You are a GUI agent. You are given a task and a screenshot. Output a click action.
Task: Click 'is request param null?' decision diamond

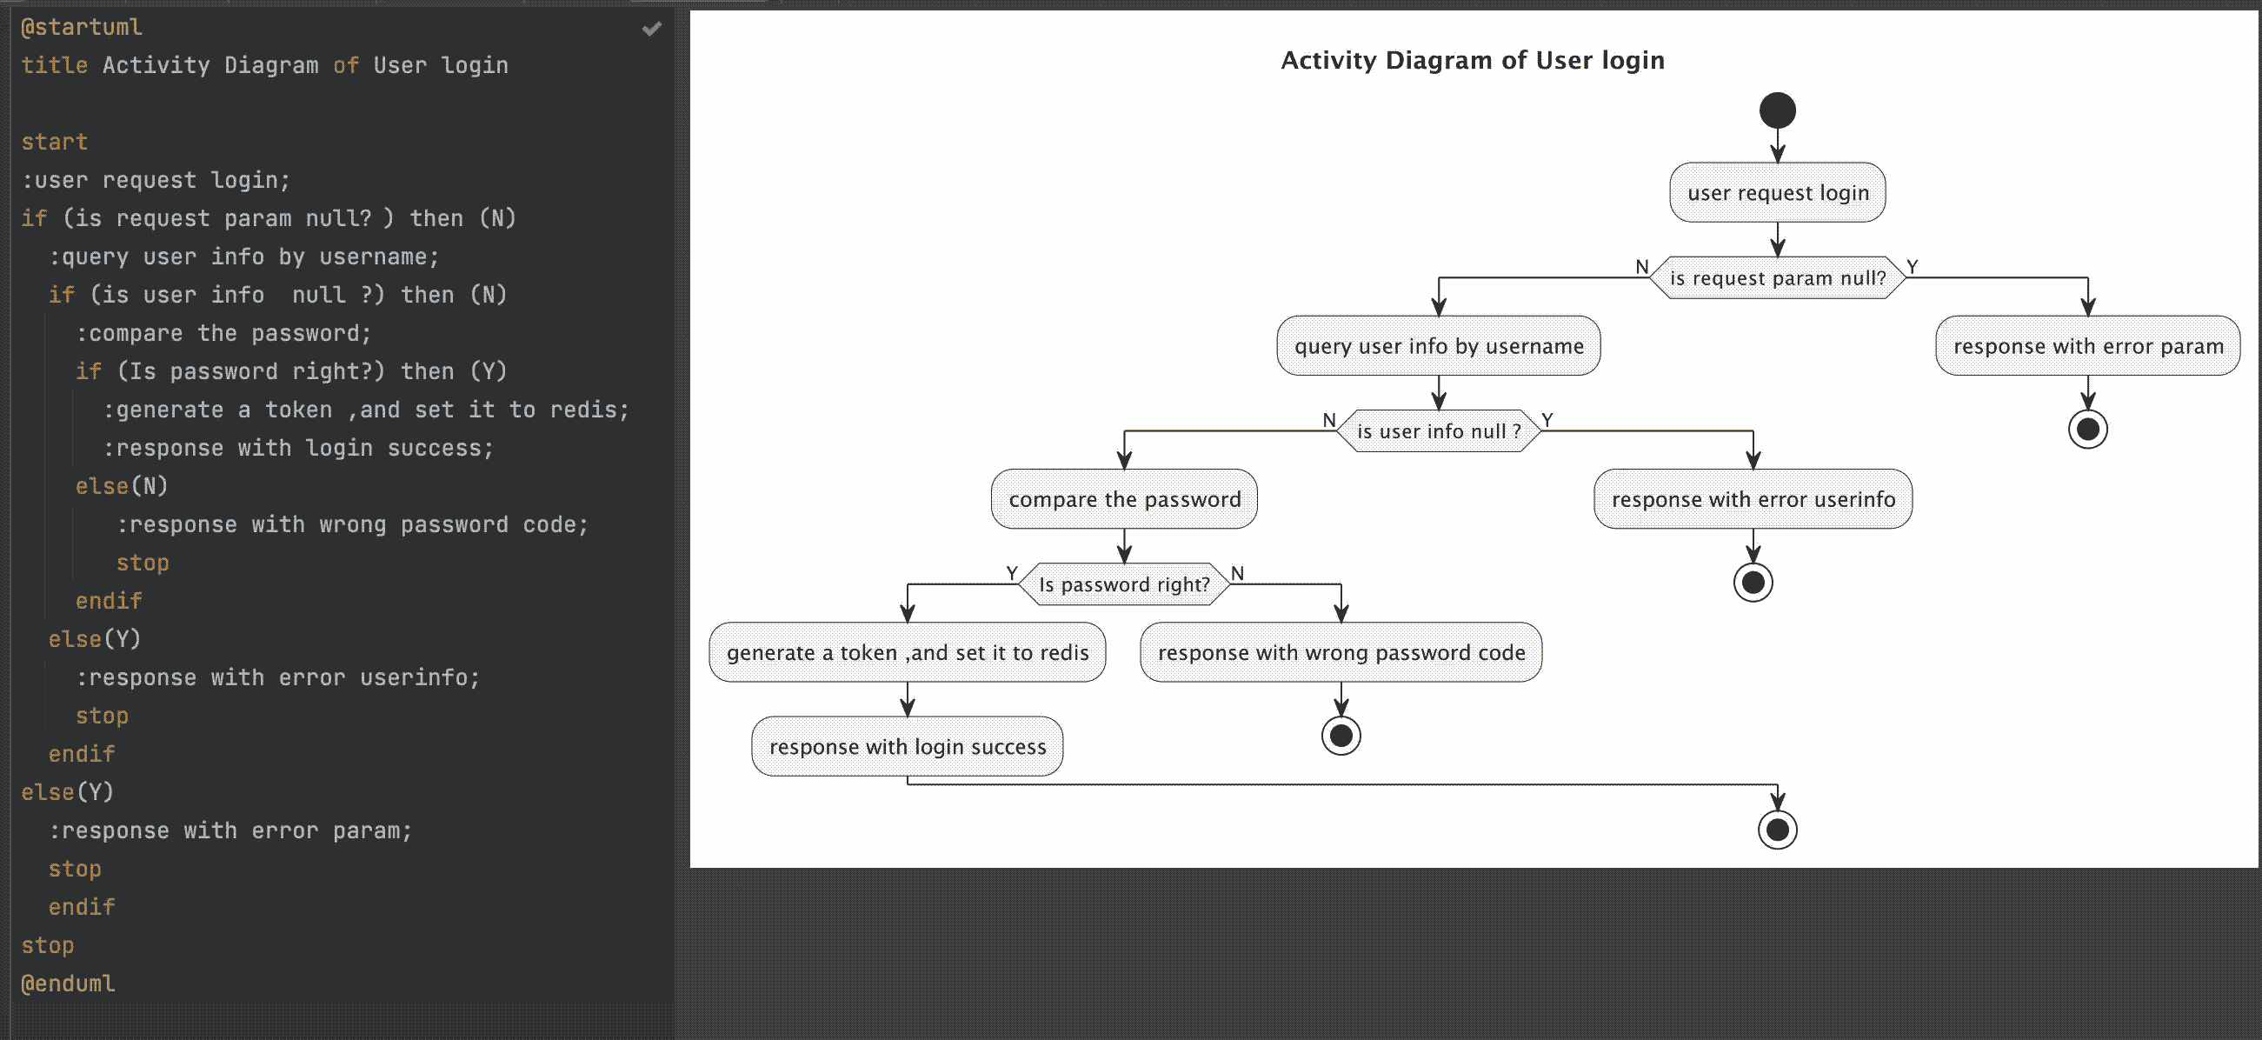[x=1776, y=278]
